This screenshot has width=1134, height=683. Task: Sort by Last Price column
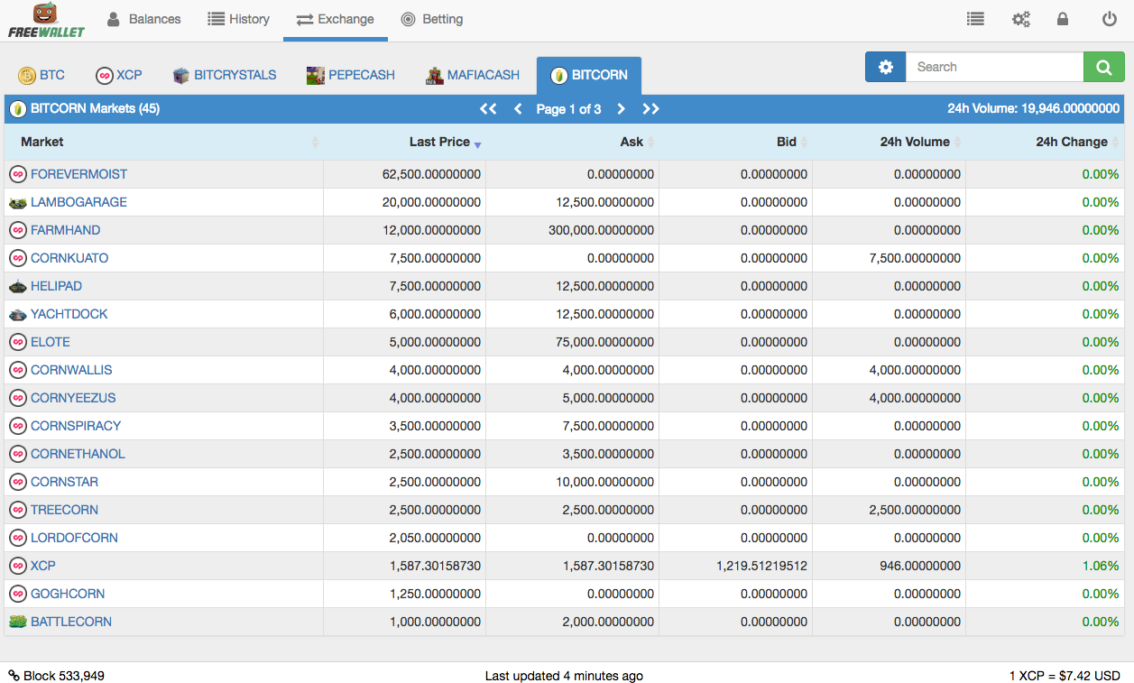point(404,142)
